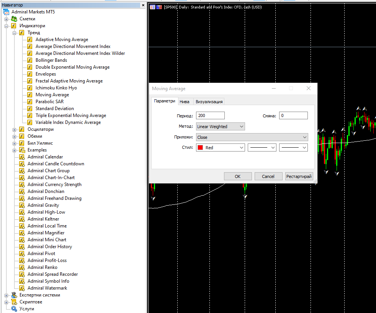Switch to the Нива tab
This screenshot has width=376, height=313.
pos(185,102)
